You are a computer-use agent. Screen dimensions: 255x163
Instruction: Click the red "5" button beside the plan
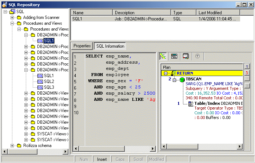click(x=247, y=72)
